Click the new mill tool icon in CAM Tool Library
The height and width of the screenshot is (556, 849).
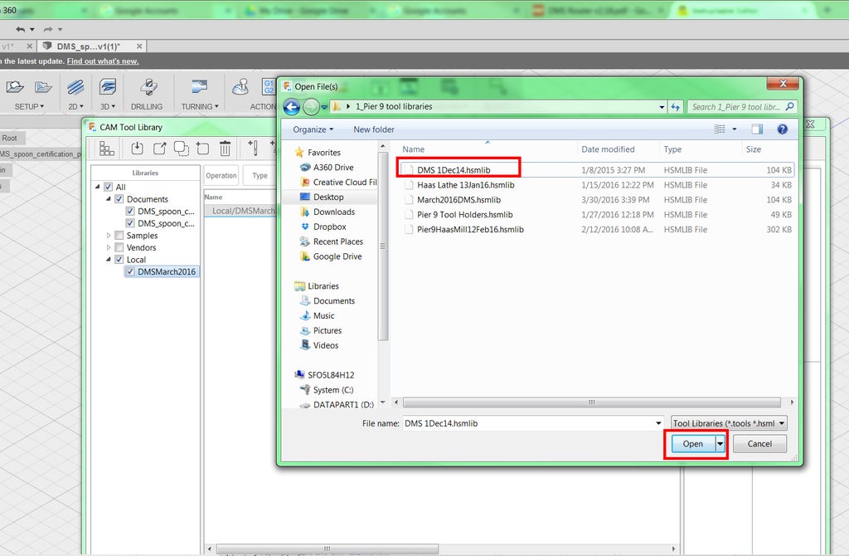[253, 148]
